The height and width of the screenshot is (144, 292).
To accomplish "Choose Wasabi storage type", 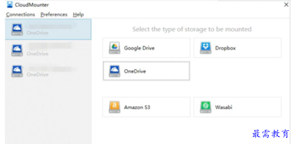I will tap(224, 107).
